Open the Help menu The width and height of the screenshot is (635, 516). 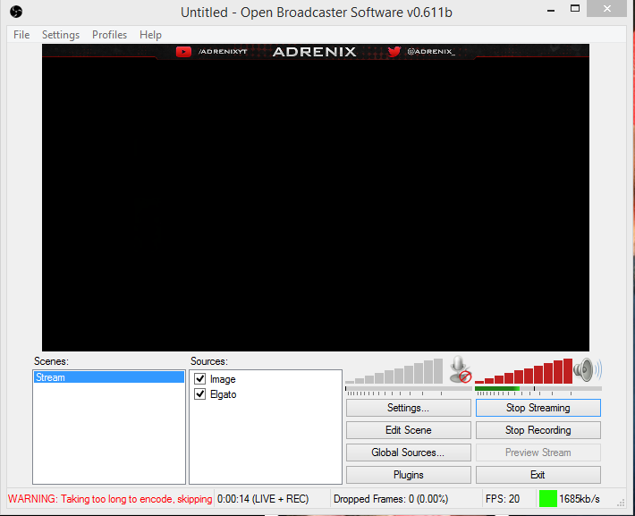tap(150, 35)
